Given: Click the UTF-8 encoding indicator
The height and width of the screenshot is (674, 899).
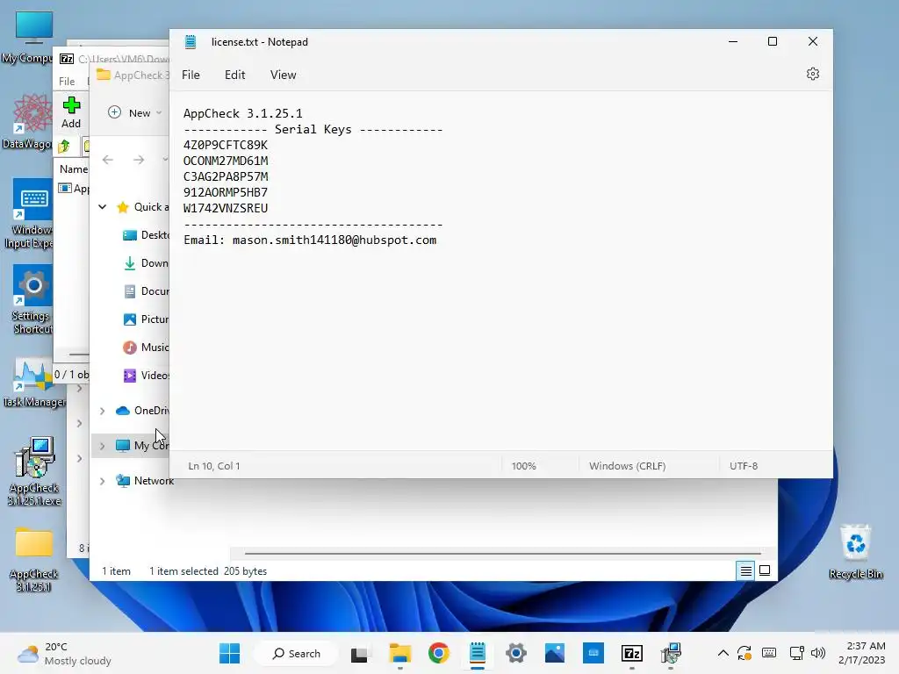Looking at the screenshot, I should [743, 466].
